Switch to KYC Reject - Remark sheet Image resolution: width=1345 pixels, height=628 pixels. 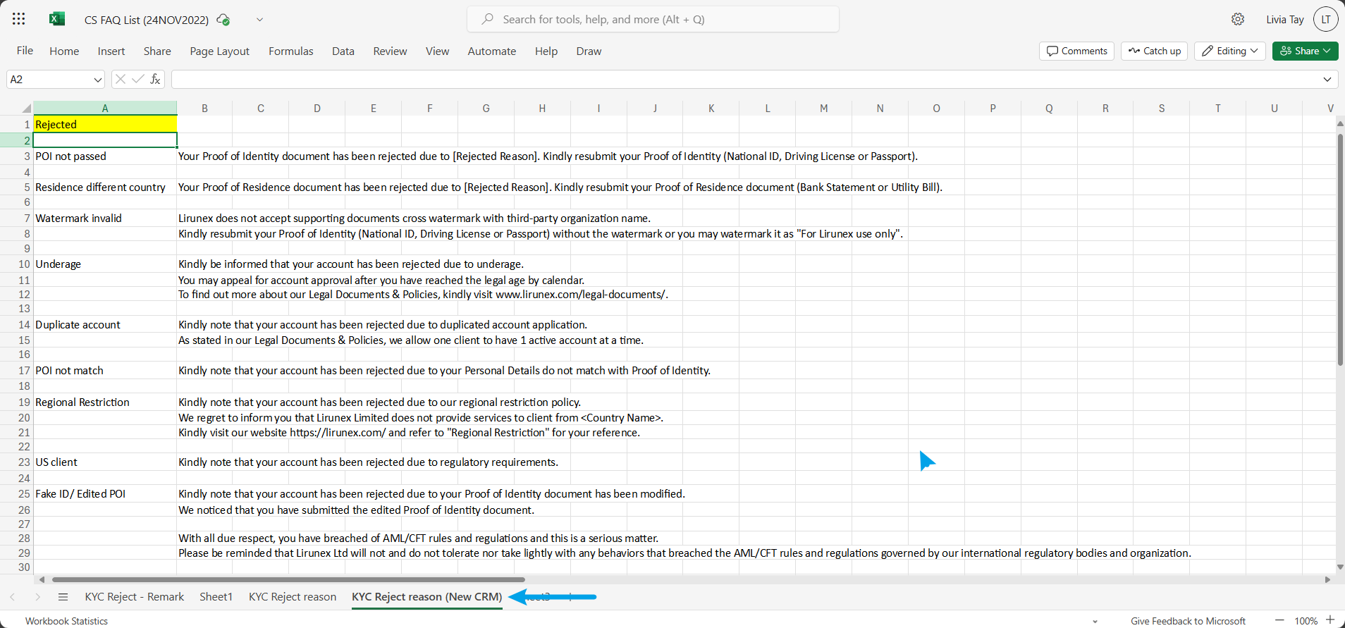(134, 597)
